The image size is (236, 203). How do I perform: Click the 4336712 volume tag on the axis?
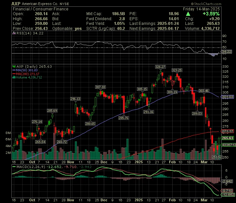[229, 145]
